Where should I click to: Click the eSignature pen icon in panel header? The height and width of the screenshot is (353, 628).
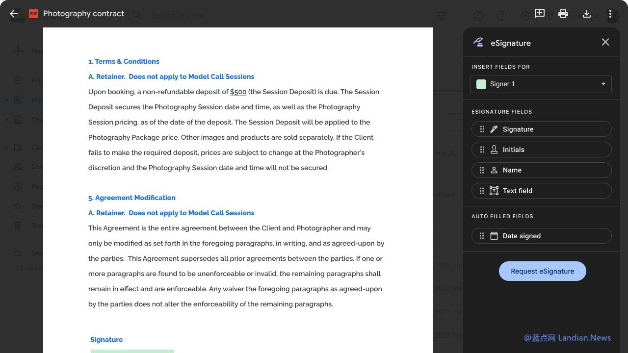coord(478,42)
